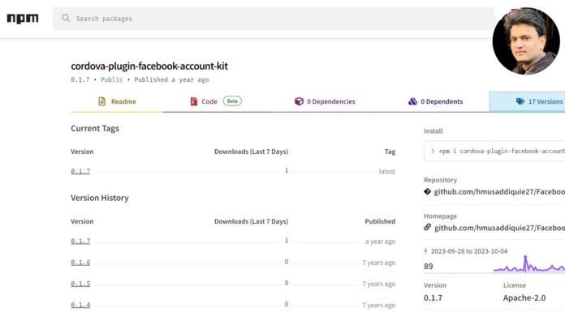The image size is (565, 312).
Task: Click the homepage chain link icon
Action: (427, 227)
